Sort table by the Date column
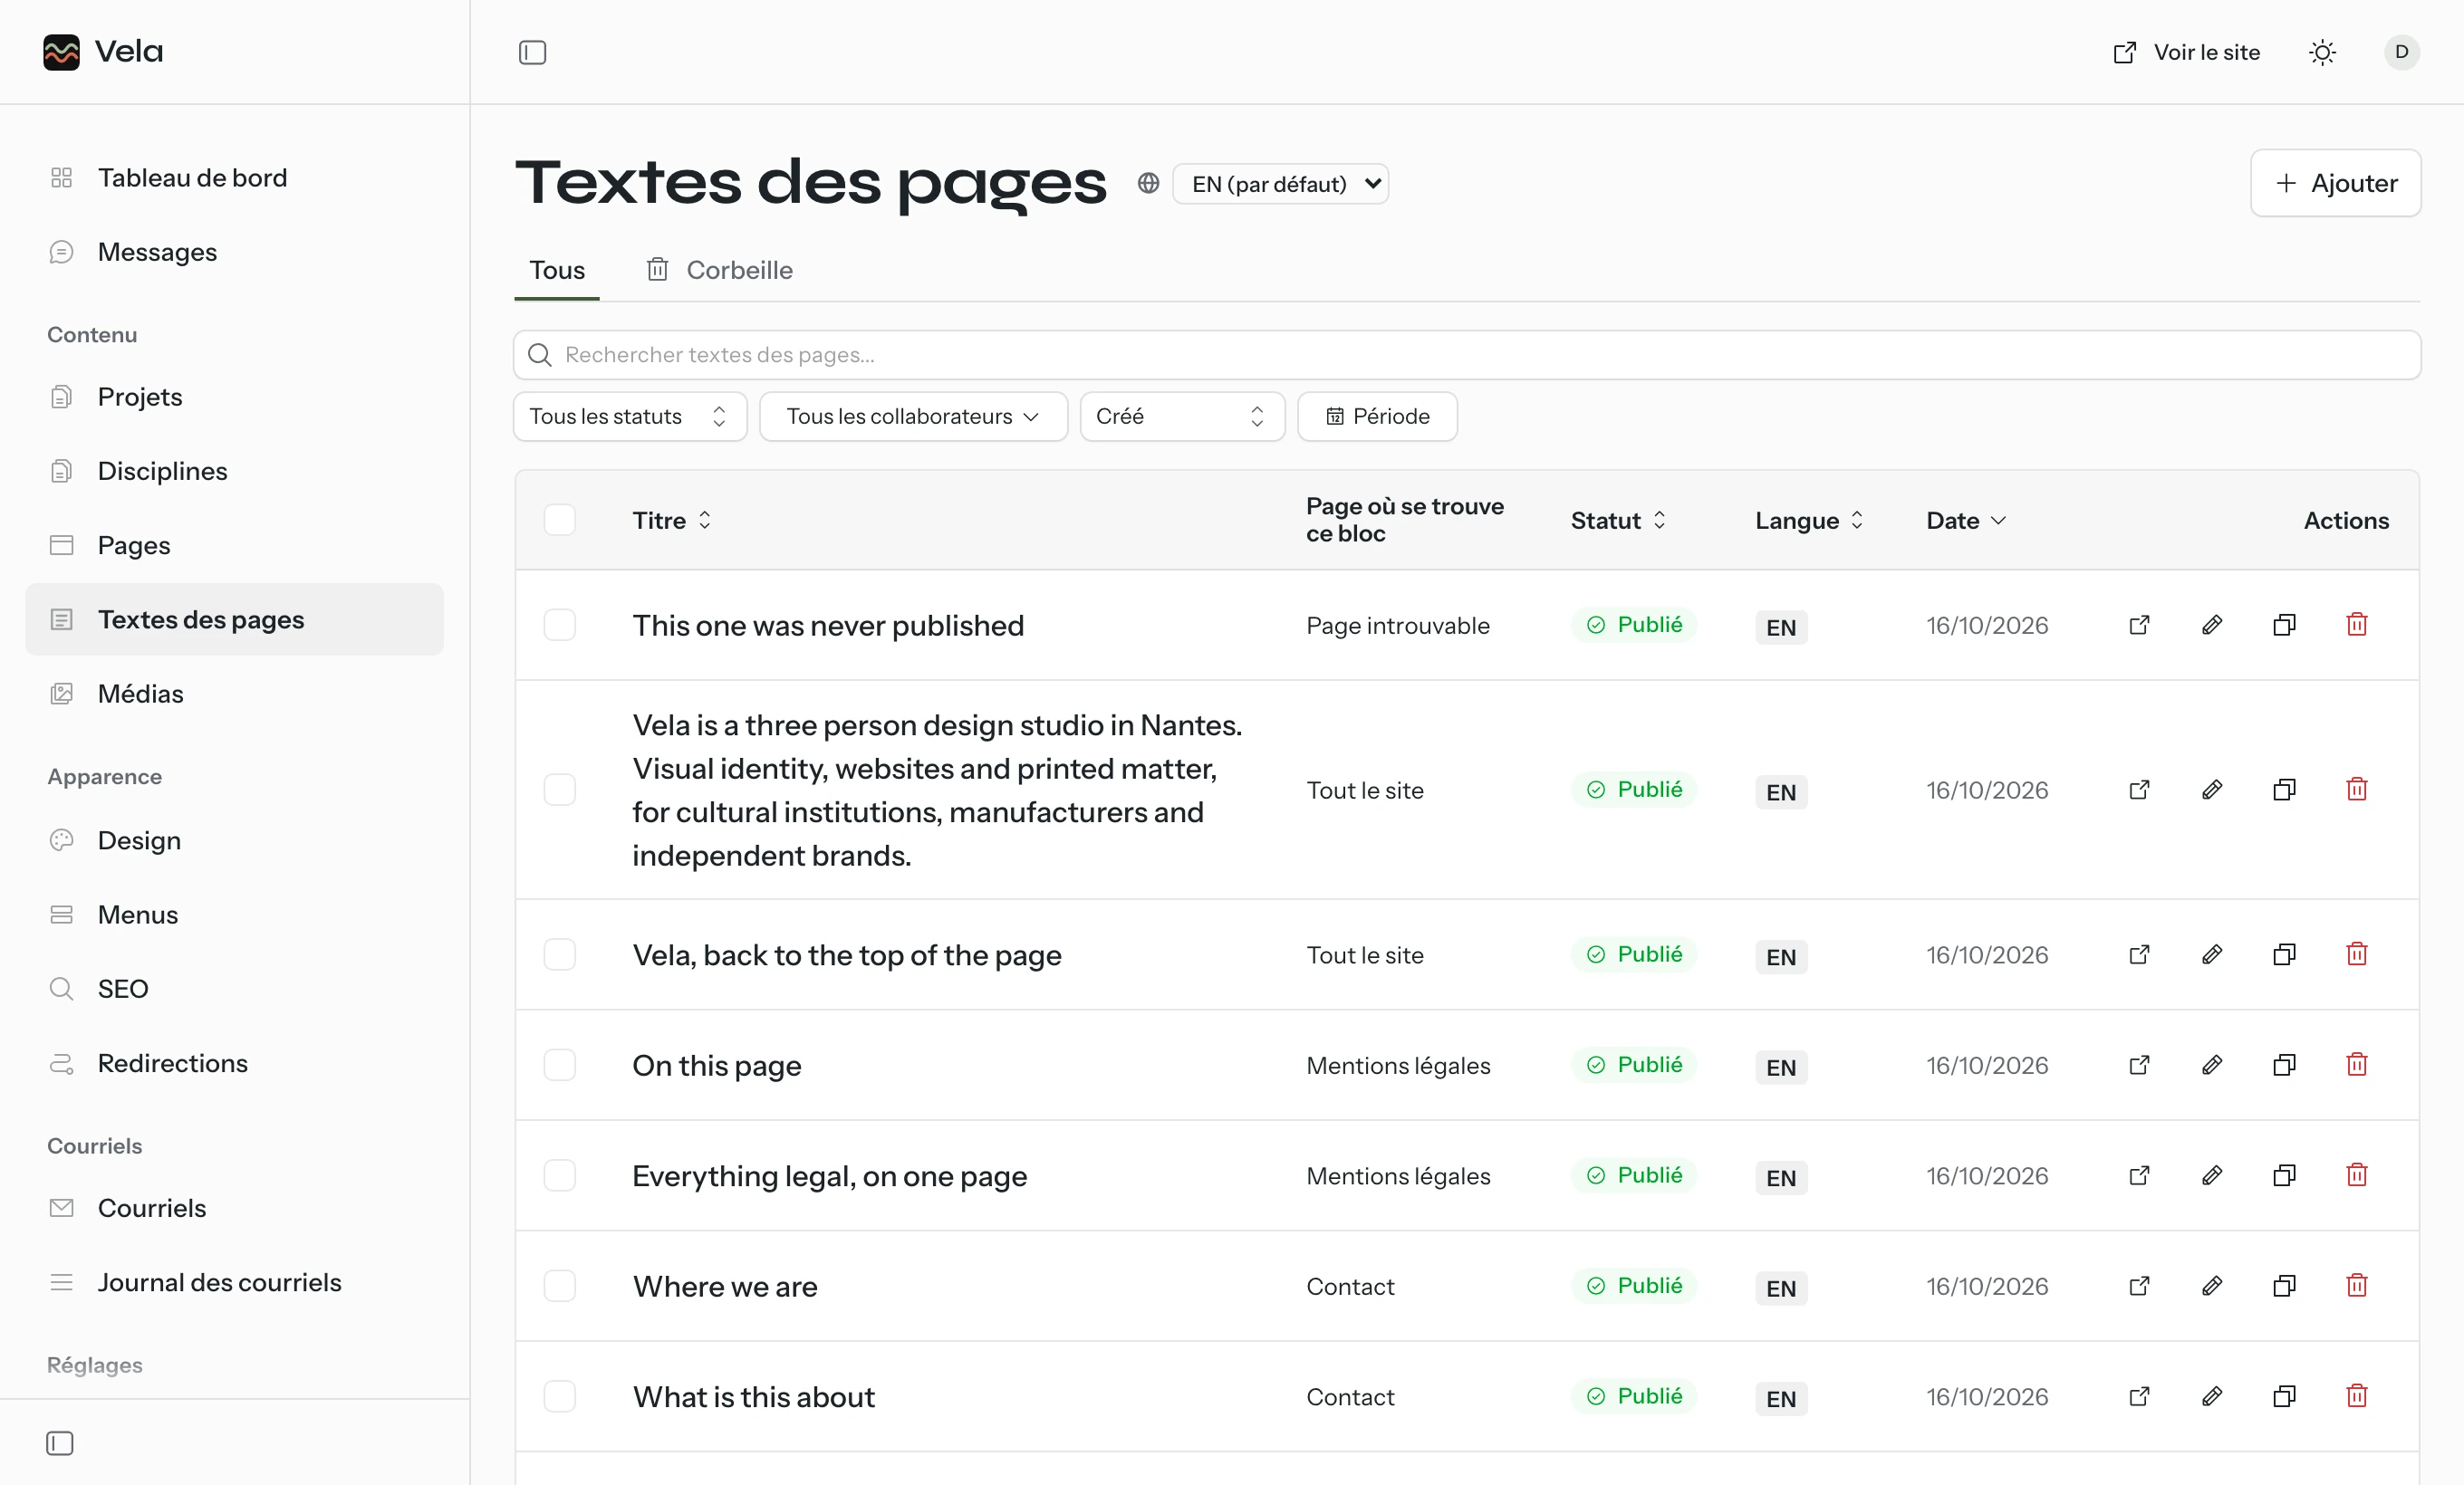The height and width of the screenshot is (1485, 2464). 1966,520
